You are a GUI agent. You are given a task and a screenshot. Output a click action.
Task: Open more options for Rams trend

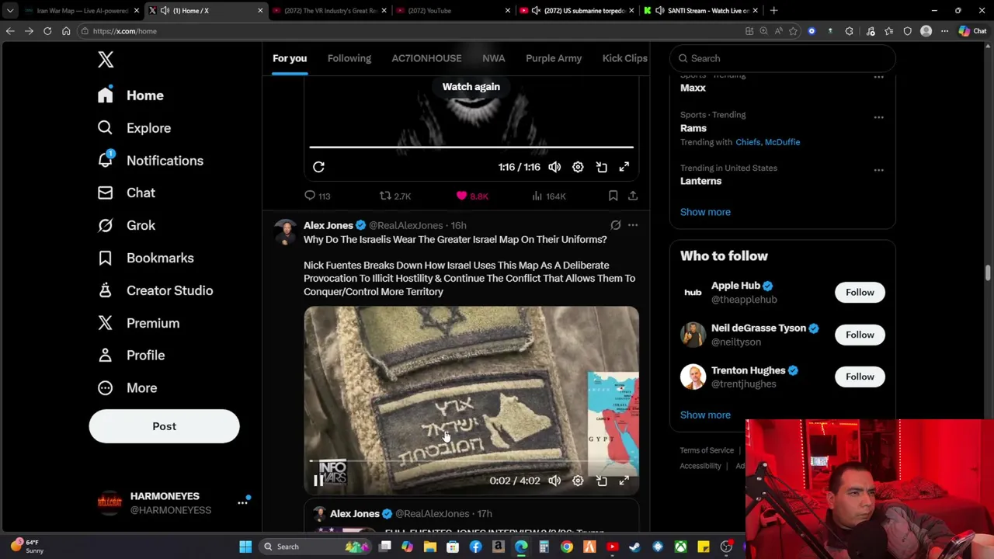tap(878, 117)
